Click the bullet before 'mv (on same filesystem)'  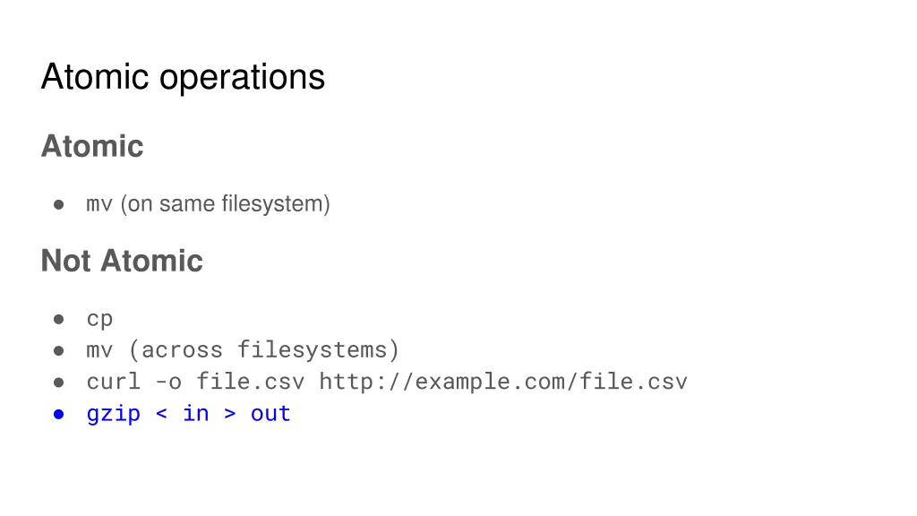pyautogui.click(x=58, y=205)
